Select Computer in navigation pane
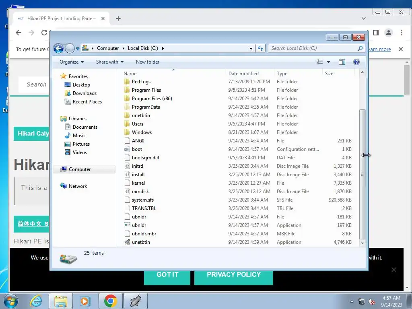This screenshot has height=309, width=412. pyautogui.click(x=80, y=169)
